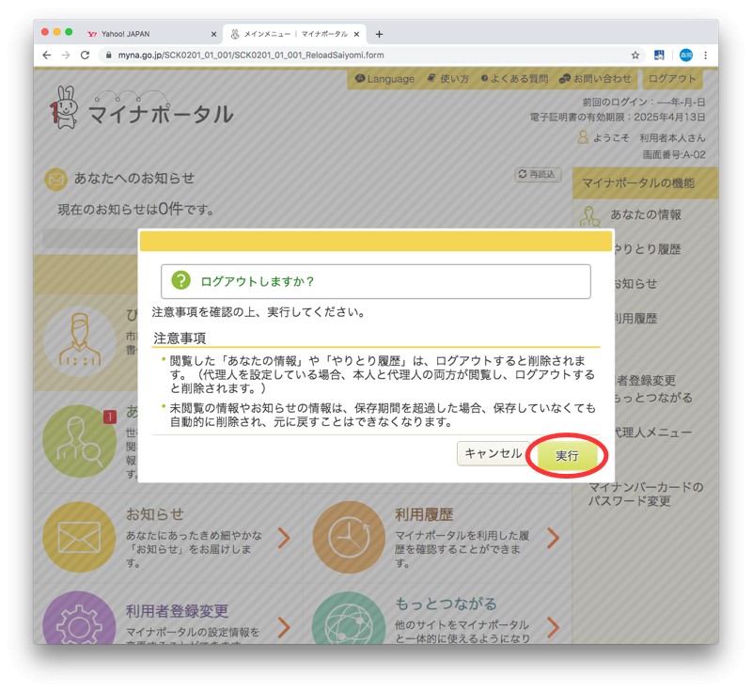The width and height of the screenshot is (752, 692).
Task: Bookmark this page with the star icon
Action: click(x=635, y=55)
